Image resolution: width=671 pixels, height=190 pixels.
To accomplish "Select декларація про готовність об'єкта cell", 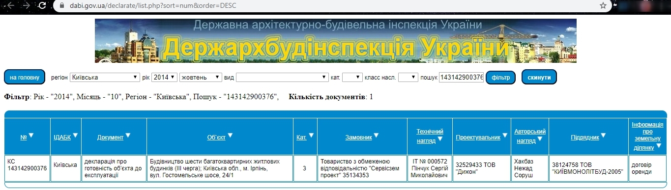I will (x=114, y=168).
